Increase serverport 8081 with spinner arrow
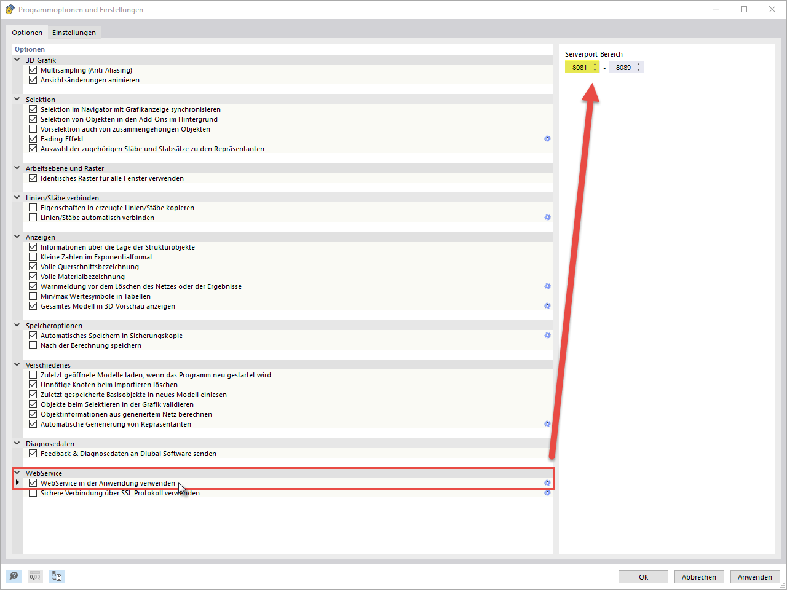Image resolution: width=787 pixels, height=590 pixels. [595, 65]
